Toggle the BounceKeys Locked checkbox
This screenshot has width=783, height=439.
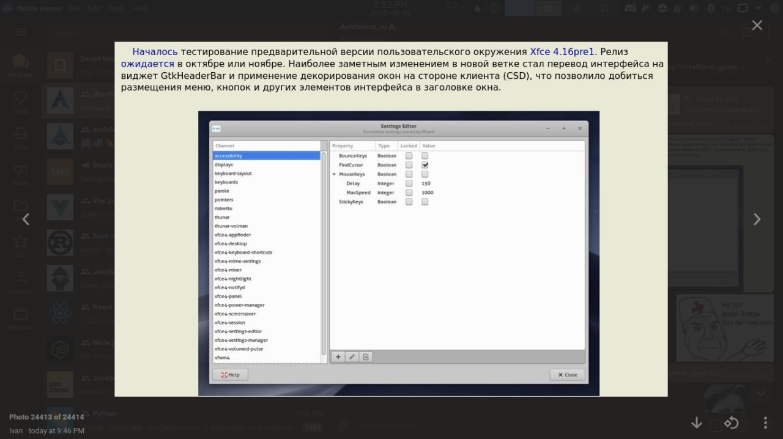point(409,156)
